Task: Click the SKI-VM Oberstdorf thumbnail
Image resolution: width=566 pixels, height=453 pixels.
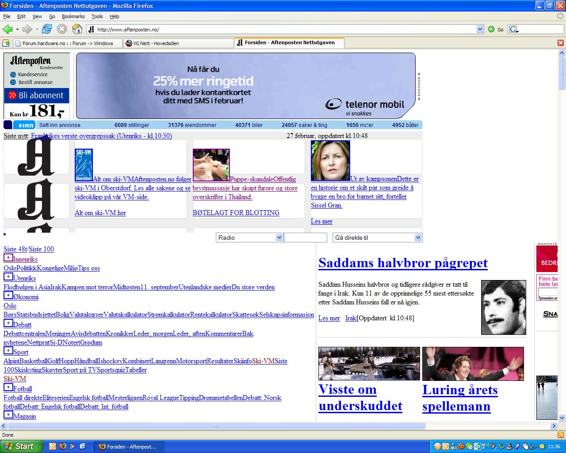Action: [84, 165]
